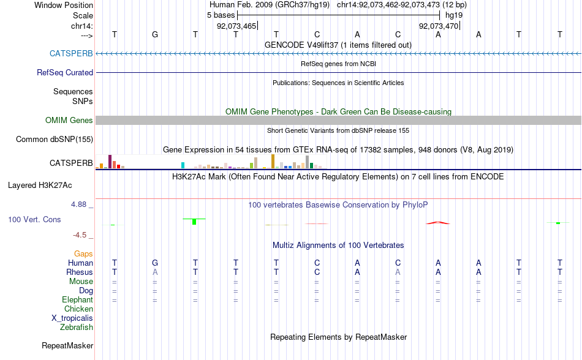Click the tall golden GTEx expression bar

[273, 161]
